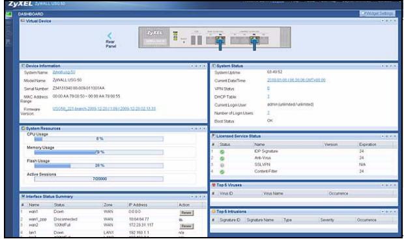This screenshot has width=404, height=239.
Task: Click the Expiration column header
Action: 368,145
